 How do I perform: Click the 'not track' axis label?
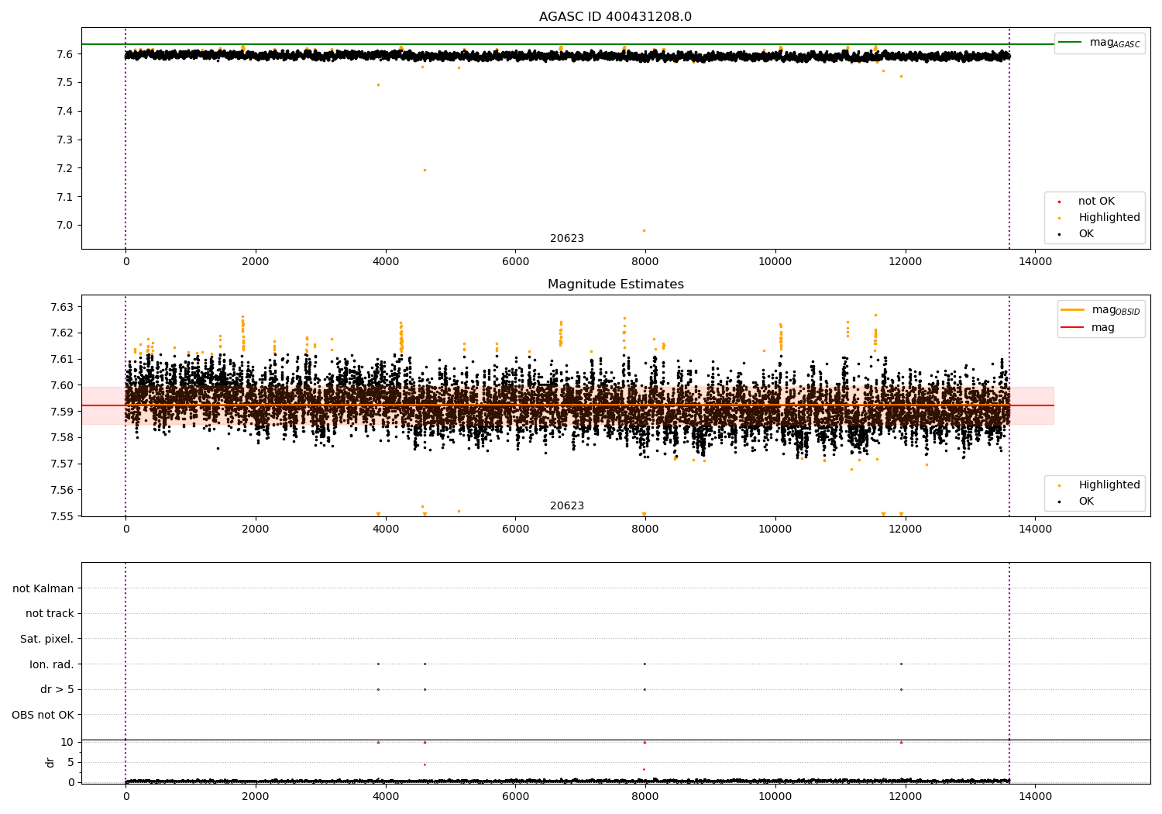(50, 614)
